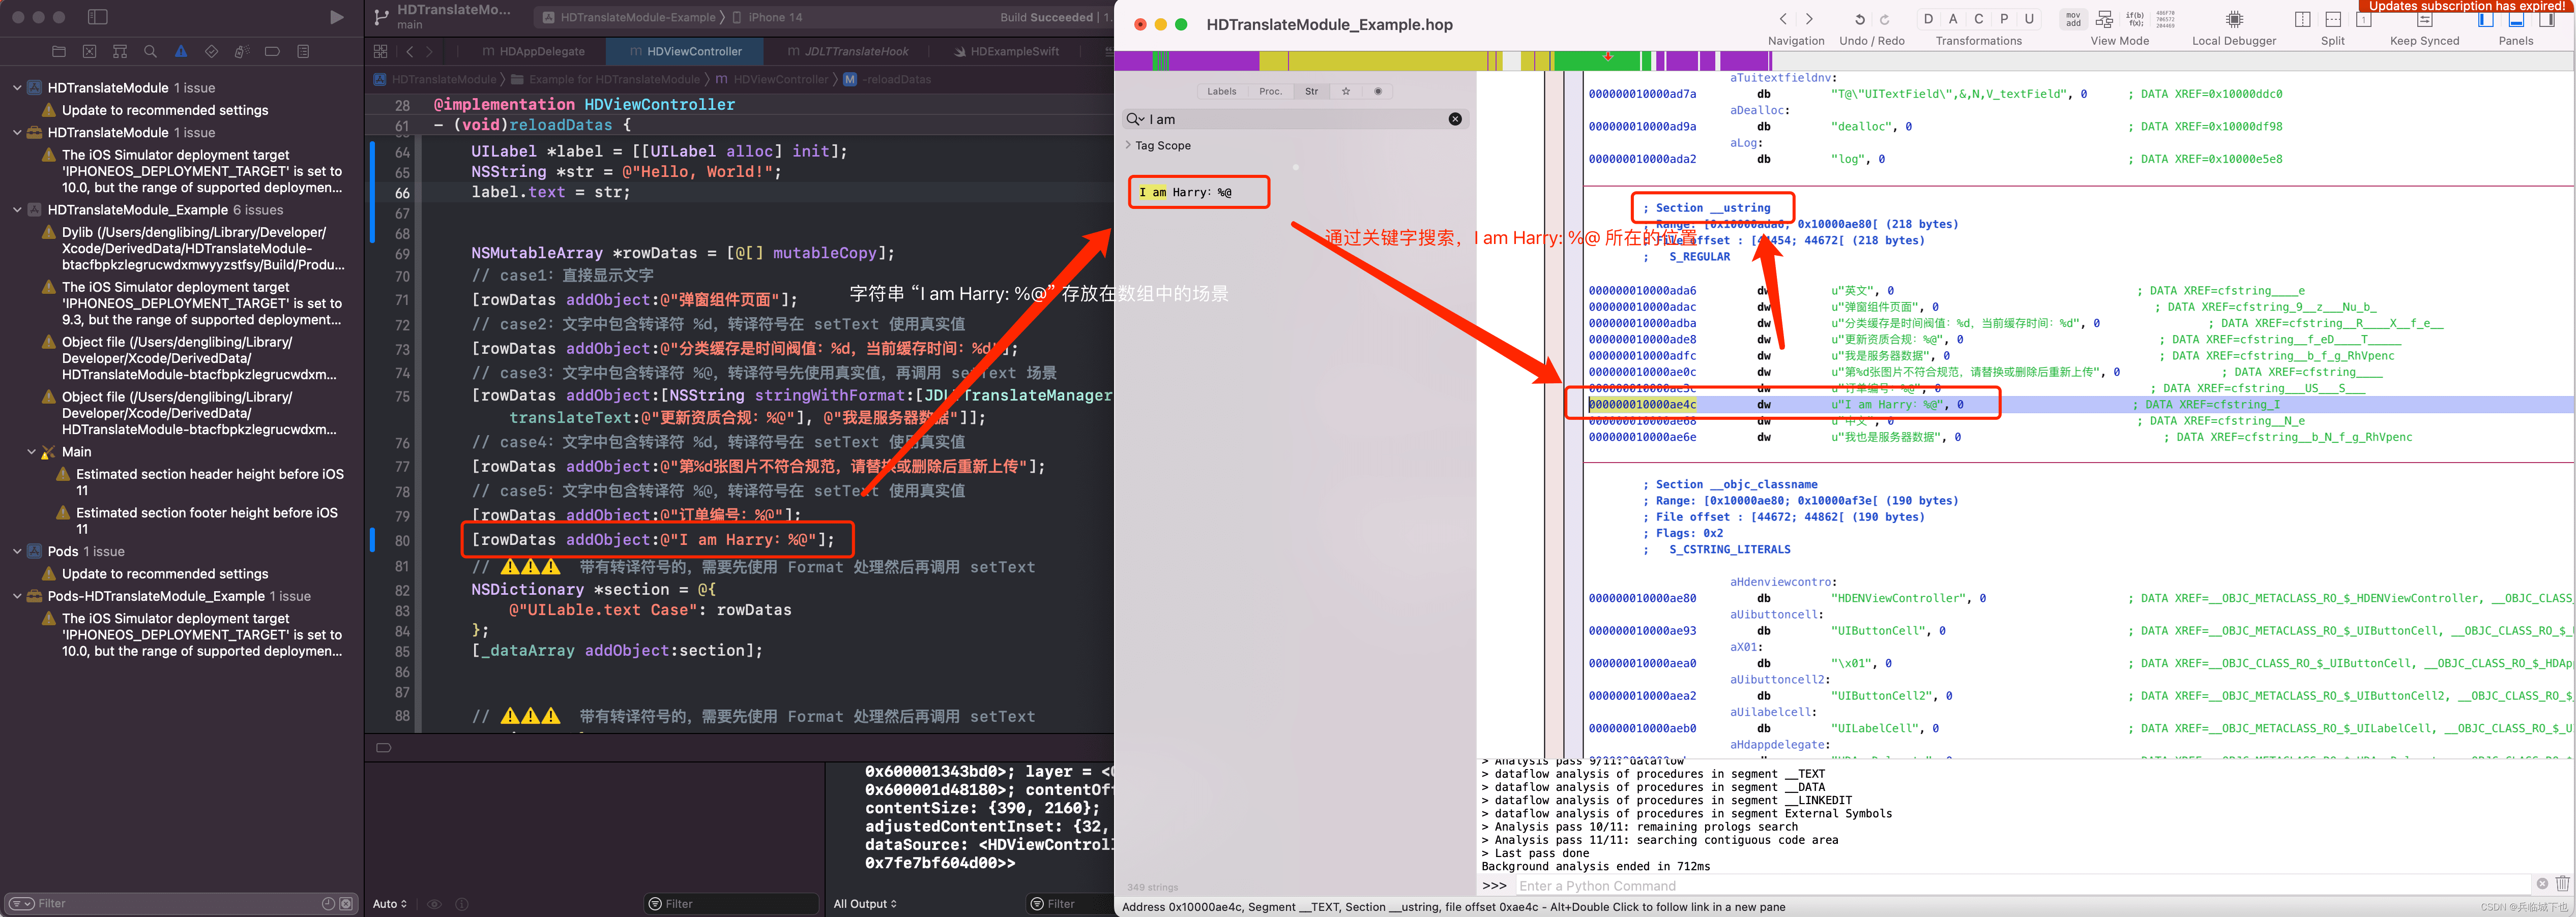Image resolution: width=2576 pixels, height=917 pixels.
Task: Toggle Hopper bottom panel visibility
Action: pyautogui.click(x=2516, y=20)
